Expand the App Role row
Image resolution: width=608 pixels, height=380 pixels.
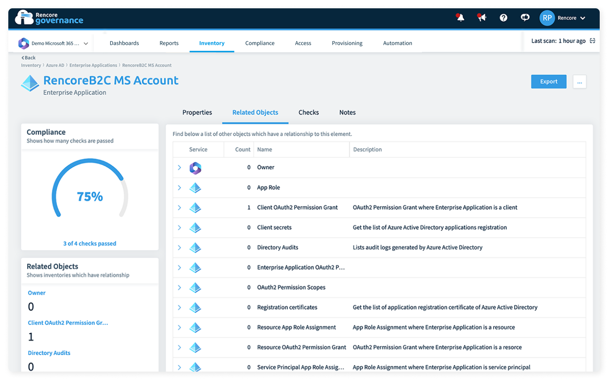click(179, 188)
